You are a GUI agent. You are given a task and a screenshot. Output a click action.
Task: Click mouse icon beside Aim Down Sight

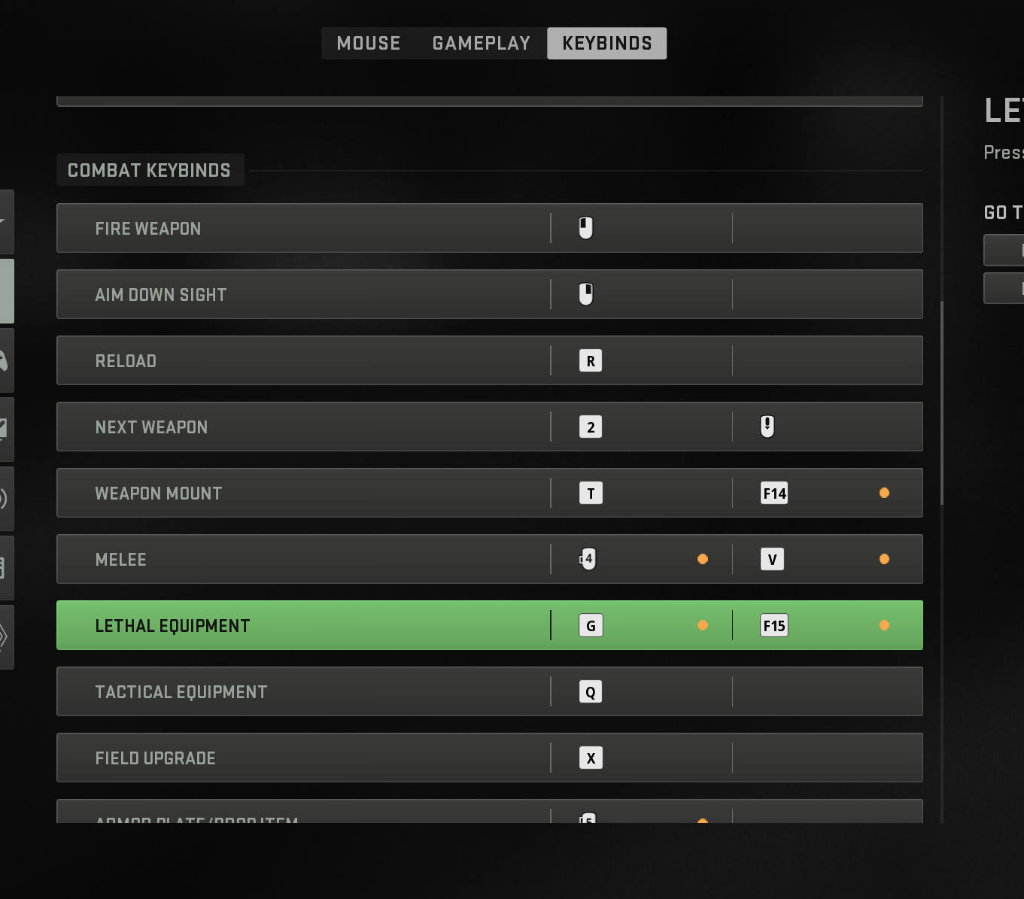coord(585,294)
